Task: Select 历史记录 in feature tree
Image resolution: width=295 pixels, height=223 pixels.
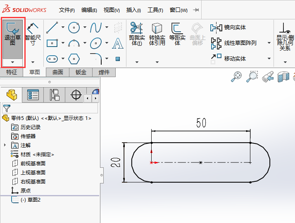Action: pos(26,127)
